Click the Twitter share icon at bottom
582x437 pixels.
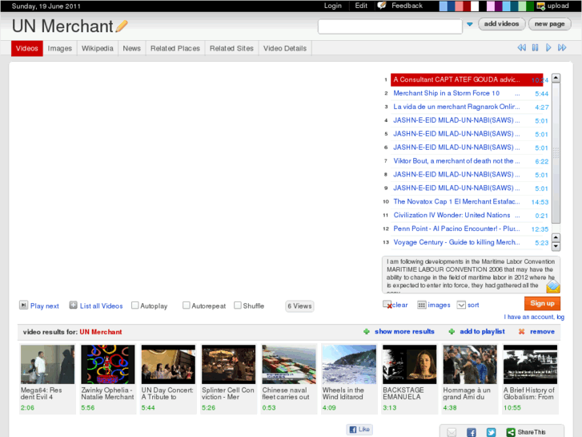point(491,432)
